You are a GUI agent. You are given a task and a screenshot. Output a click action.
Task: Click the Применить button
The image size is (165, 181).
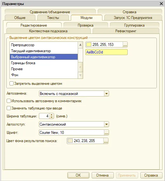(x=127, y=175)
